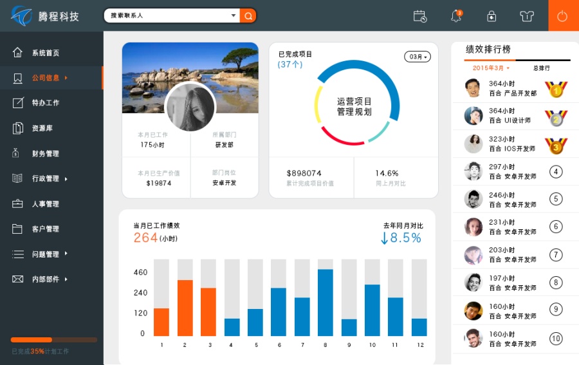Click the documents icon beside 资源库
This screenshot has width=579, height=365.
point(18,128)
